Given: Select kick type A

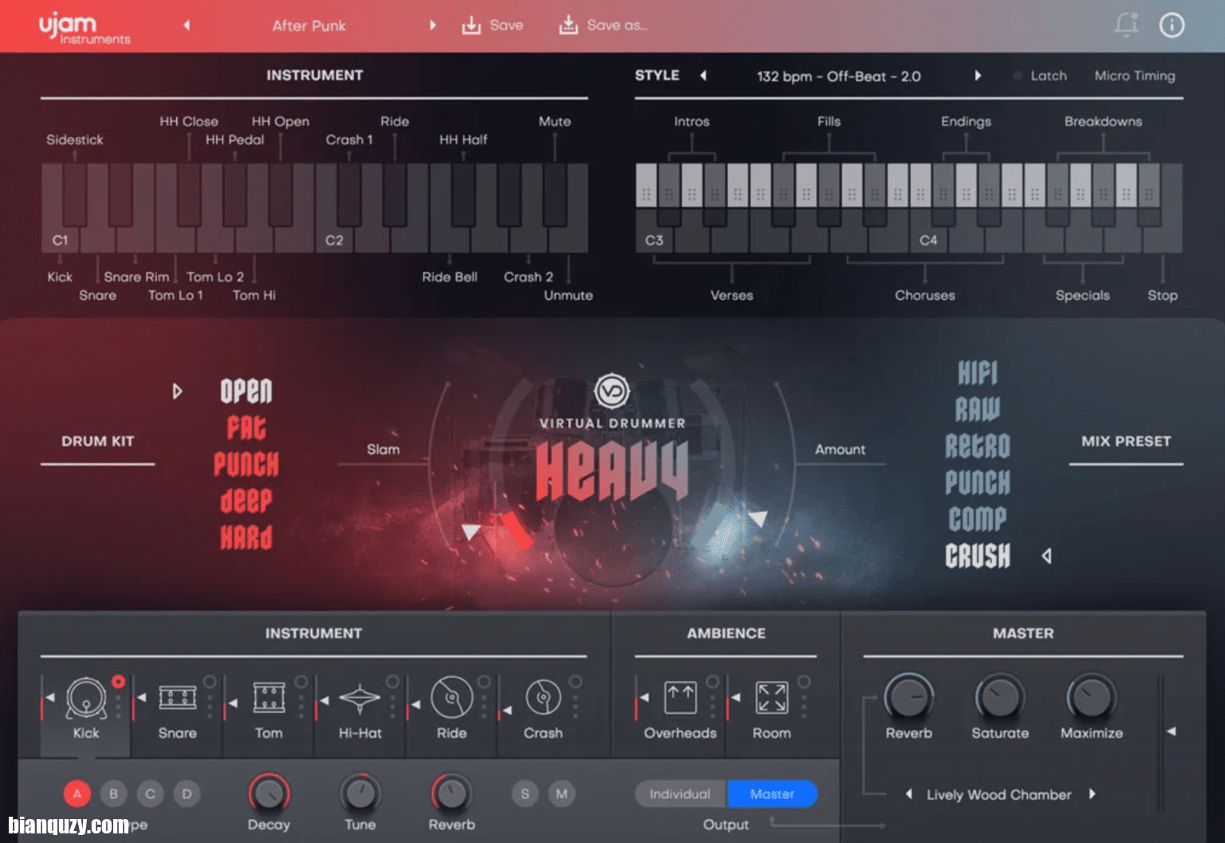Looking at the screenshot, I should (77, 794).
